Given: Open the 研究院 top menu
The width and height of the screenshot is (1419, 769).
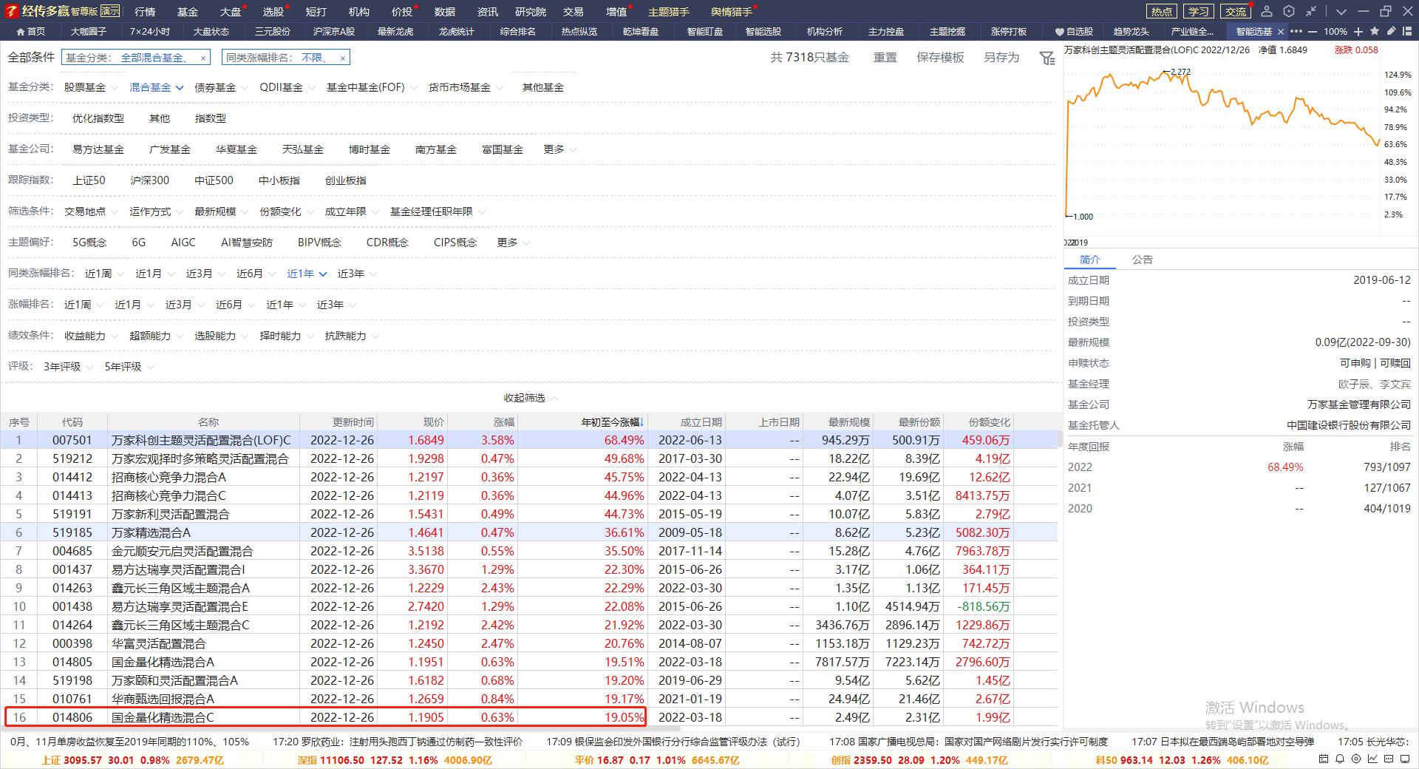Looking at the screenshot, I should coord(531,12).
